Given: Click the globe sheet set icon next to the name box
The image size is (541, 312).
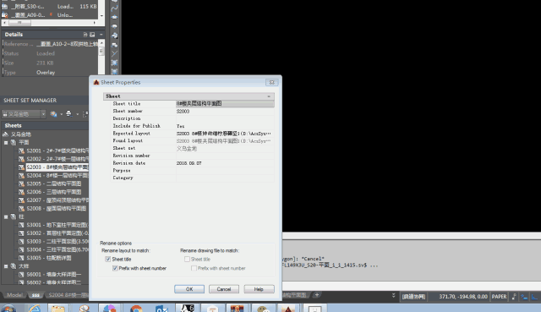Looking at the screenshot, I should pyautogui.click(x=53, y=114).
